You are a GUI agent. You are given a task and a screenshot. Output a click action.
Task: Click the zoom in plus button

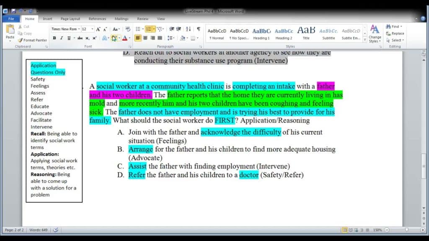point(423,230)
